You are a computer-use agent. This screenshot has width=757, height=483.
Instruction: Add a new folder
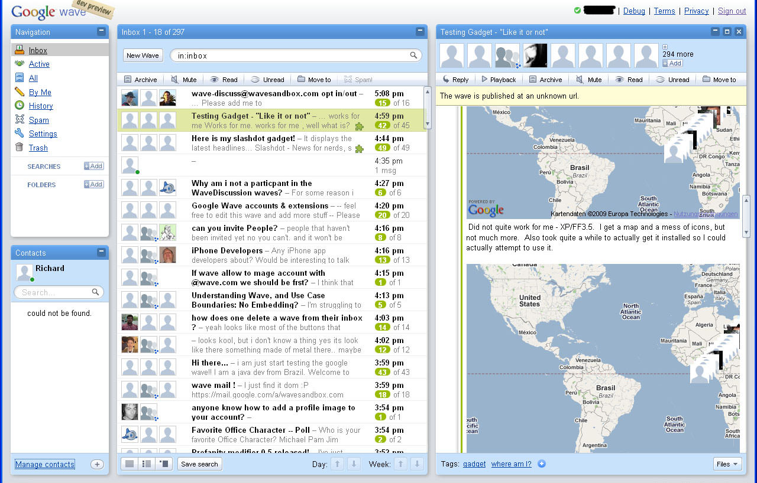pyautogui.click(x=93, y=184)
